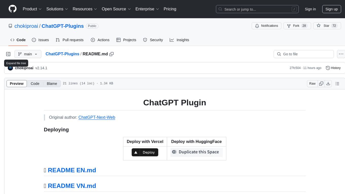345x194 pixels.
Task: Focus the Go to file input
Action: (304, 54)
